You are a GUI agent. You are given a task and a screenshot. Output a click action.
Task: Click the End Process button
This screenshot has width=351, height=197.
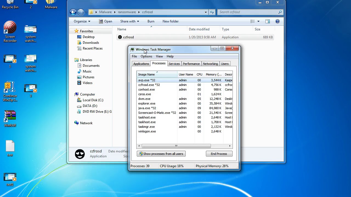(219, 154)
